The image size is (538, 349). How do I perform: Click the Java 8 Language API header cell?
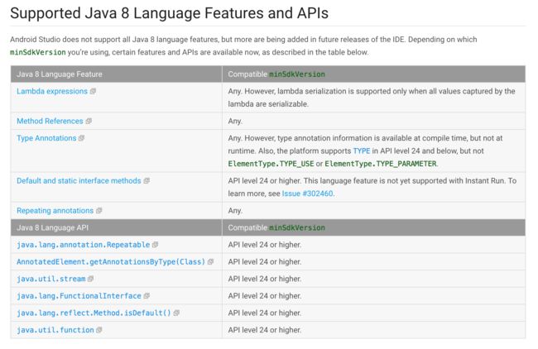tap(117, 227)
